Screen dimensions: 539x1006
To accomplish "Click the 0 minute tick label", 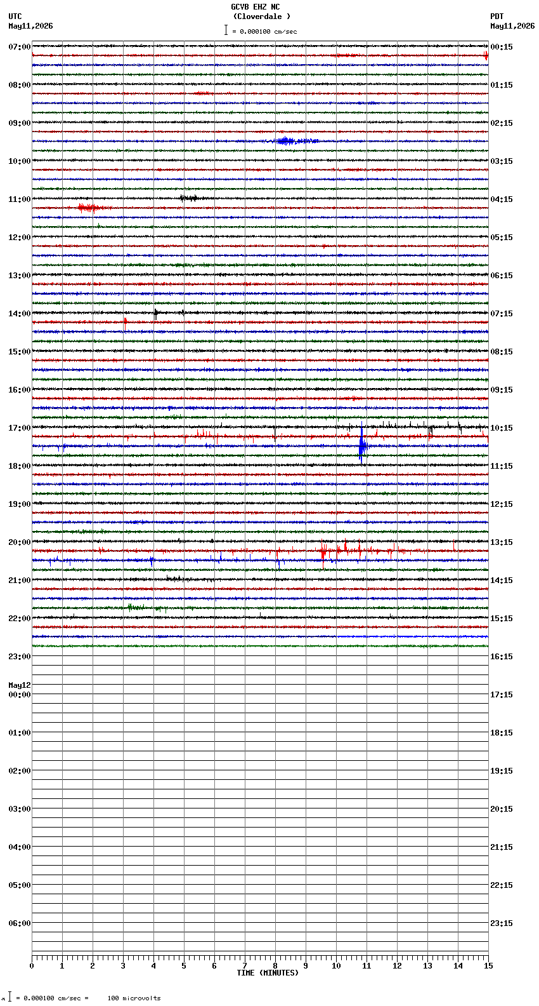I will 32,966.
